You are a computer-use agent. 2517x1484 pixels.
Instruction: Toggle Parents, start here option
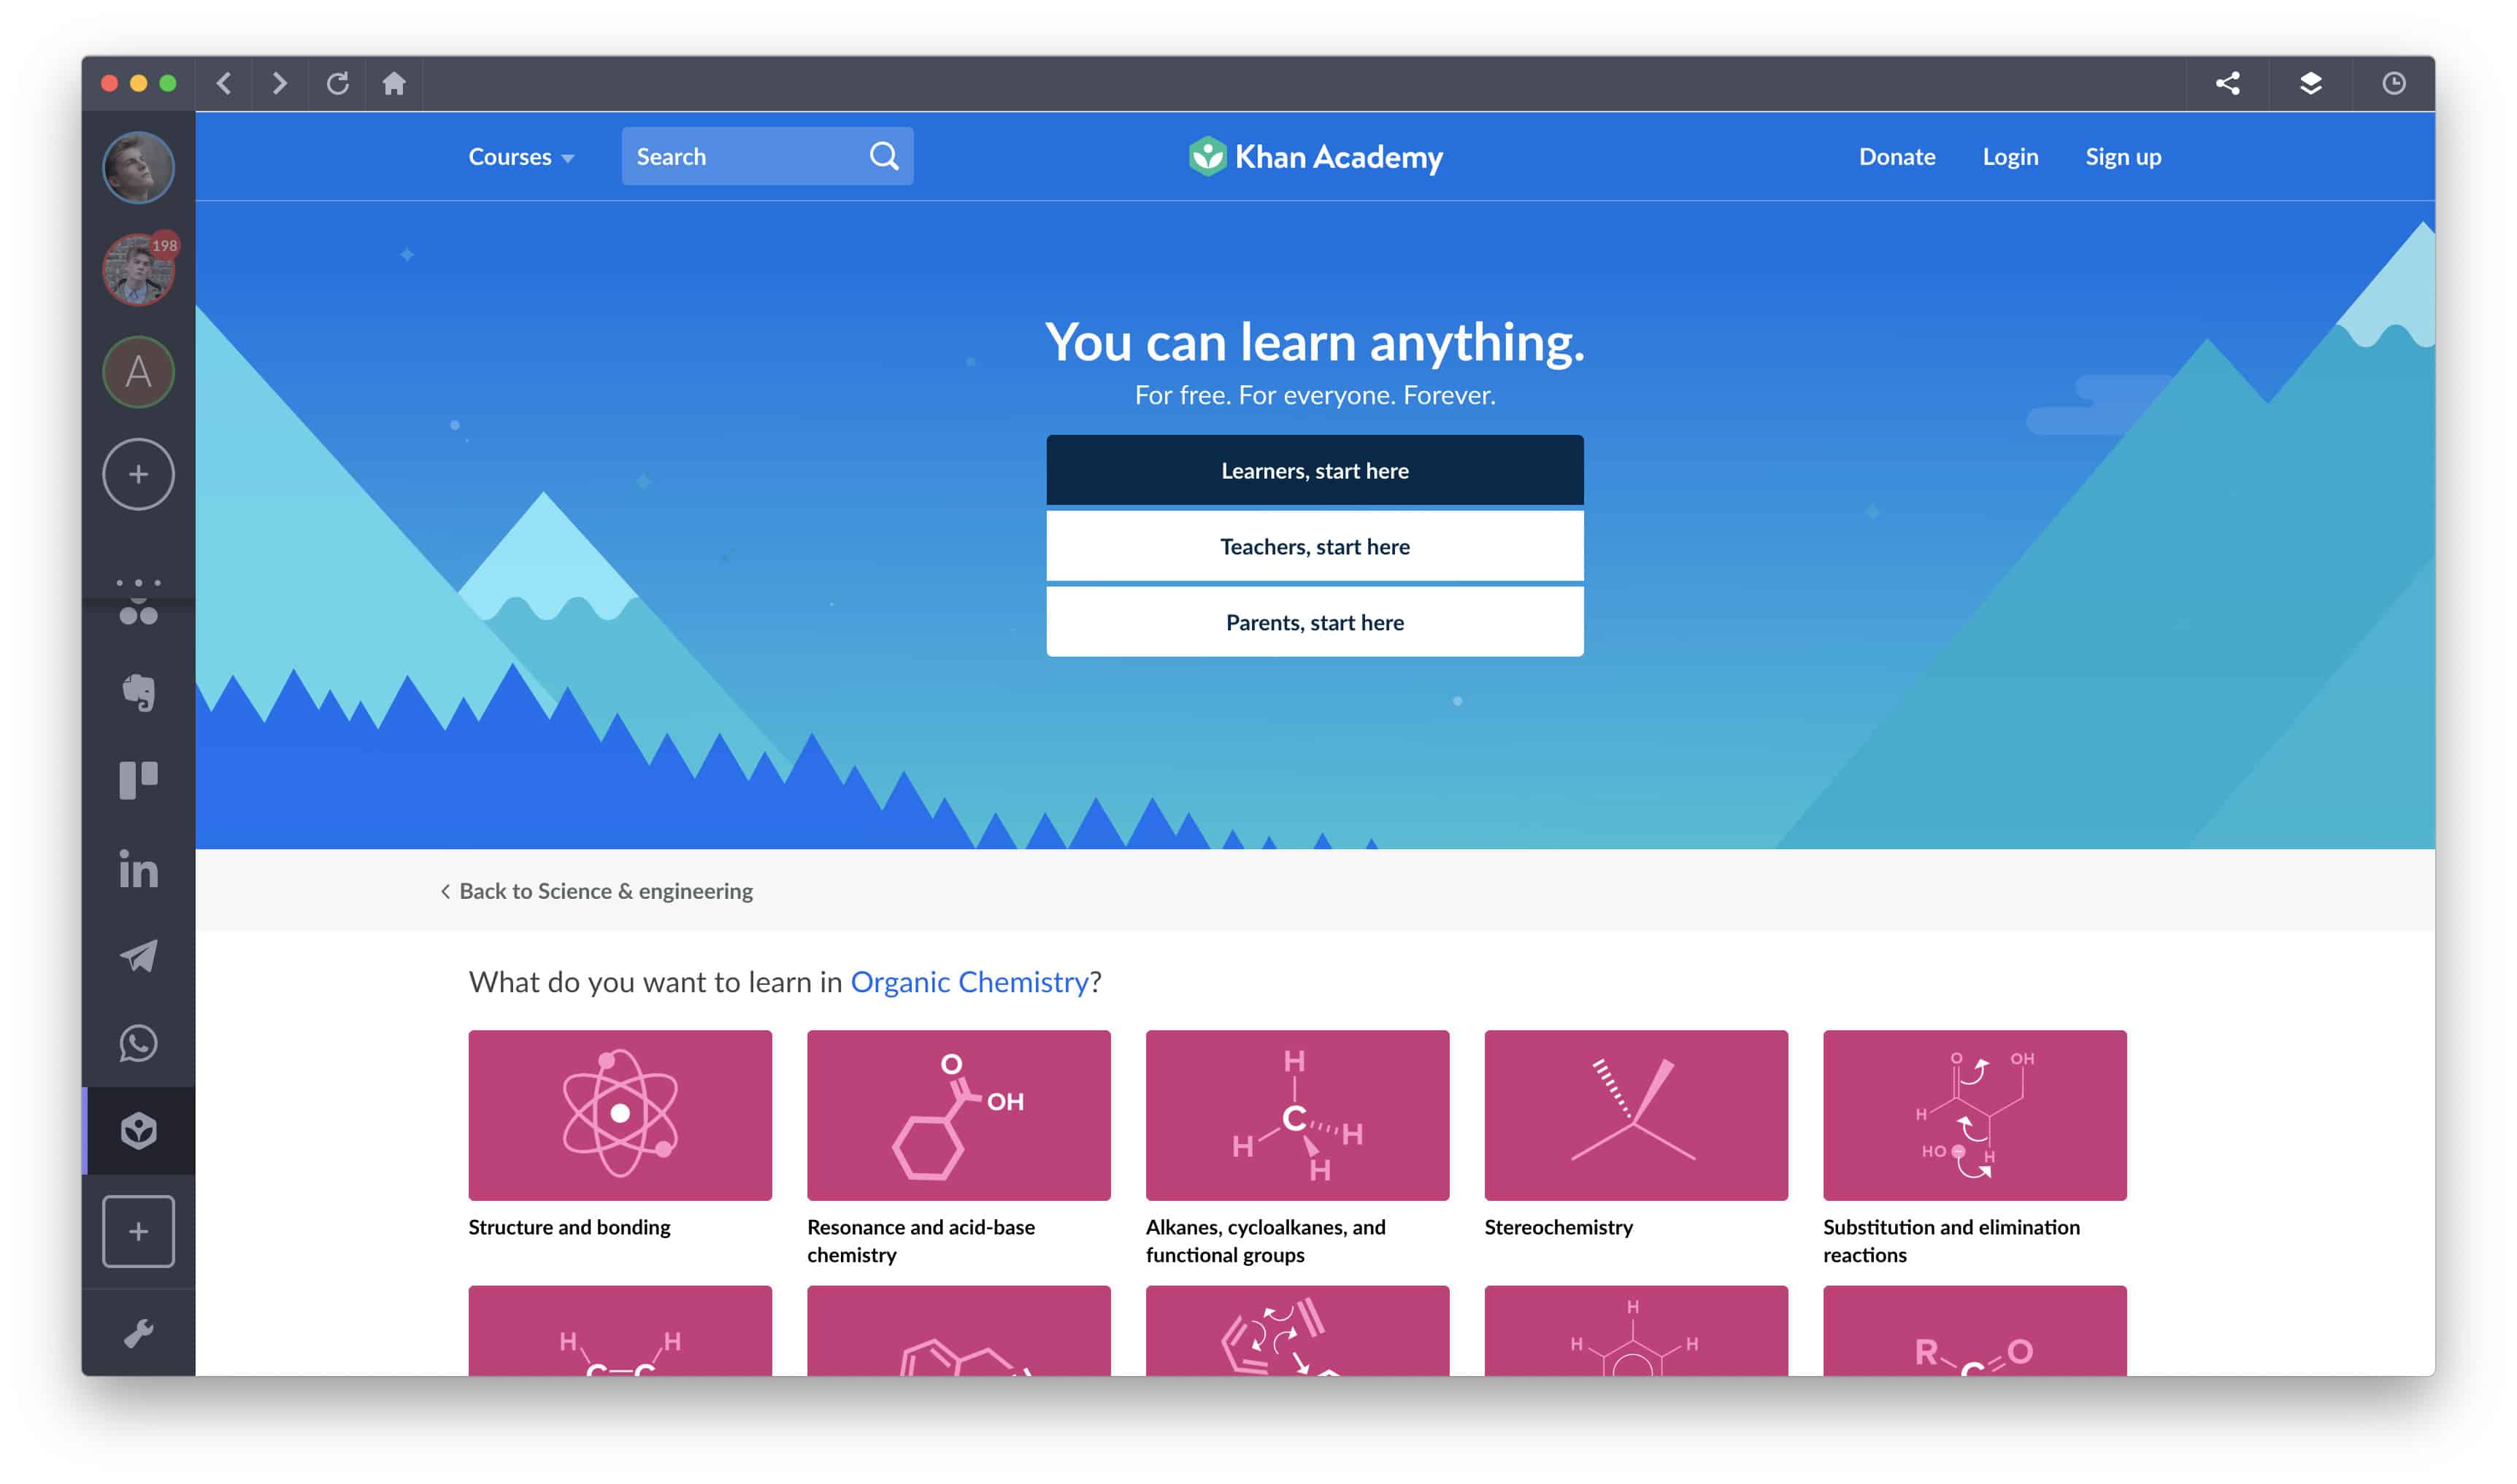point(1313,622)
